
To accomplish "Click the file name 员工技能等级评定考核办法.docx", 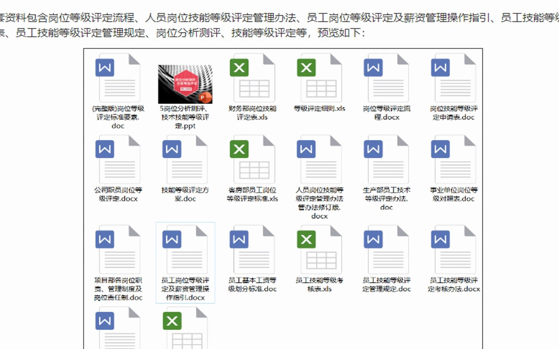I will (x=454, y=284).
